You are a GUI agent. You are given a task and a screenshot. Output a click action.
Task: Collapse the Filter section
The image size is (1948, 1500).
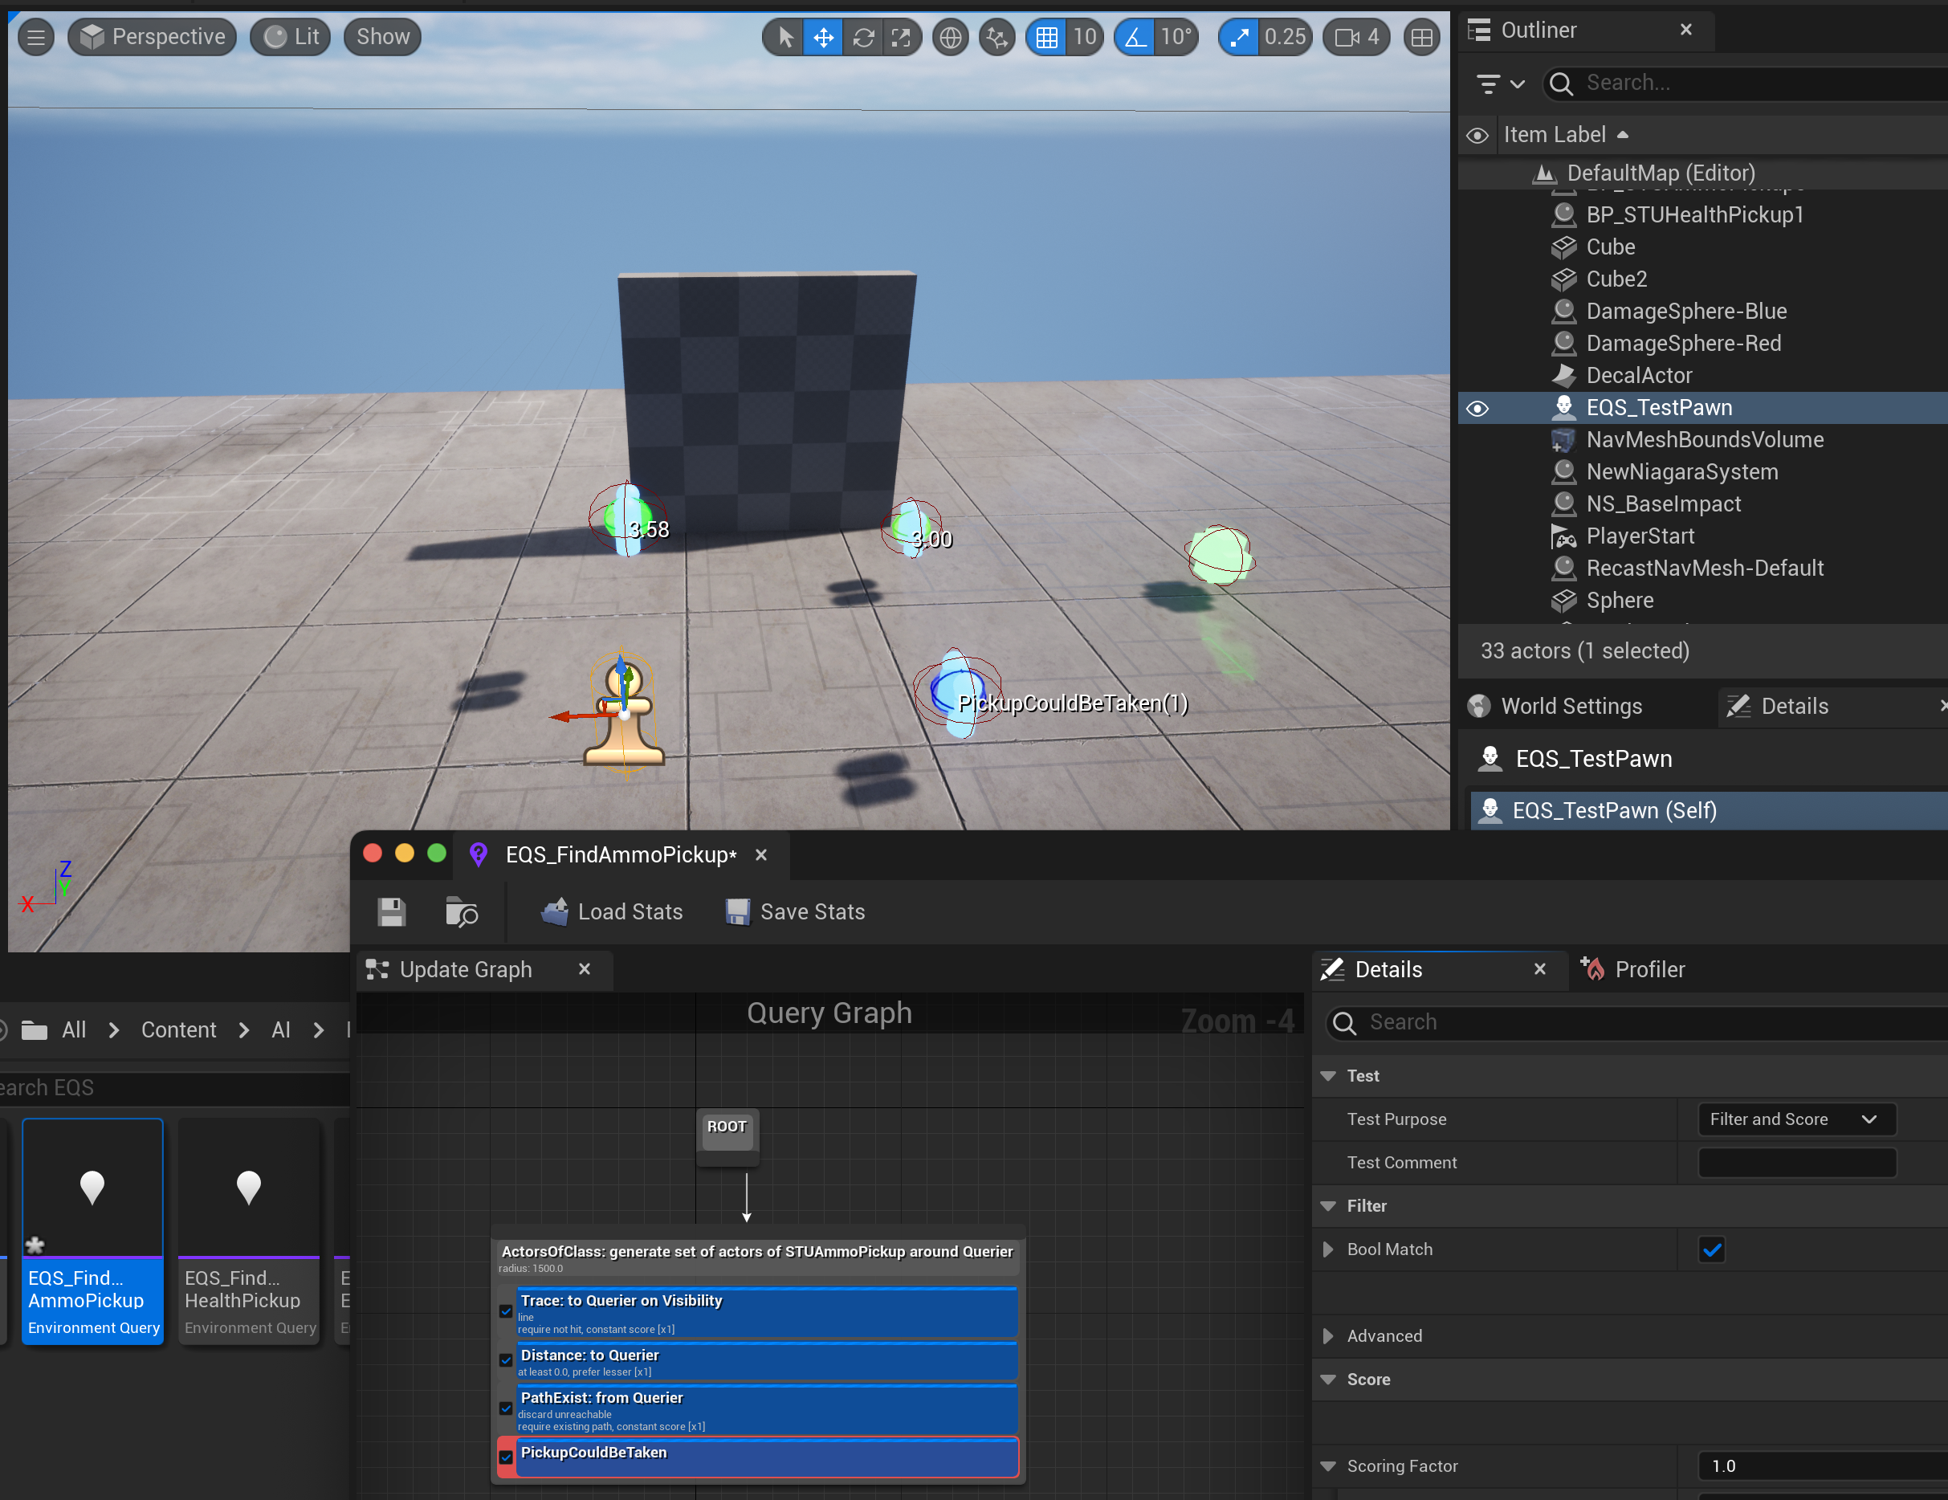tap(1328, 1207)
